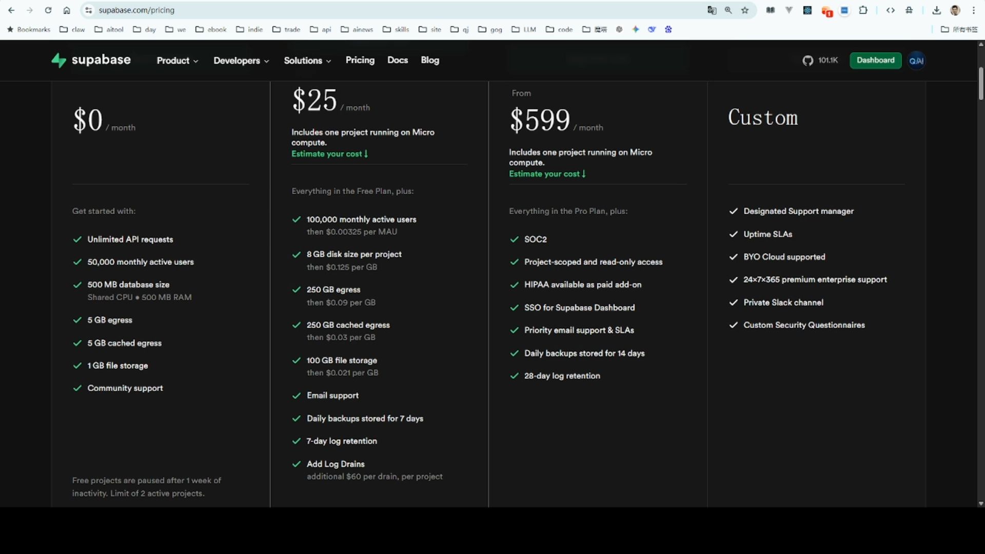Click the incognito-style spy extension icon
The width and height of the screenshot is (985, 554).
pos(909,10)
